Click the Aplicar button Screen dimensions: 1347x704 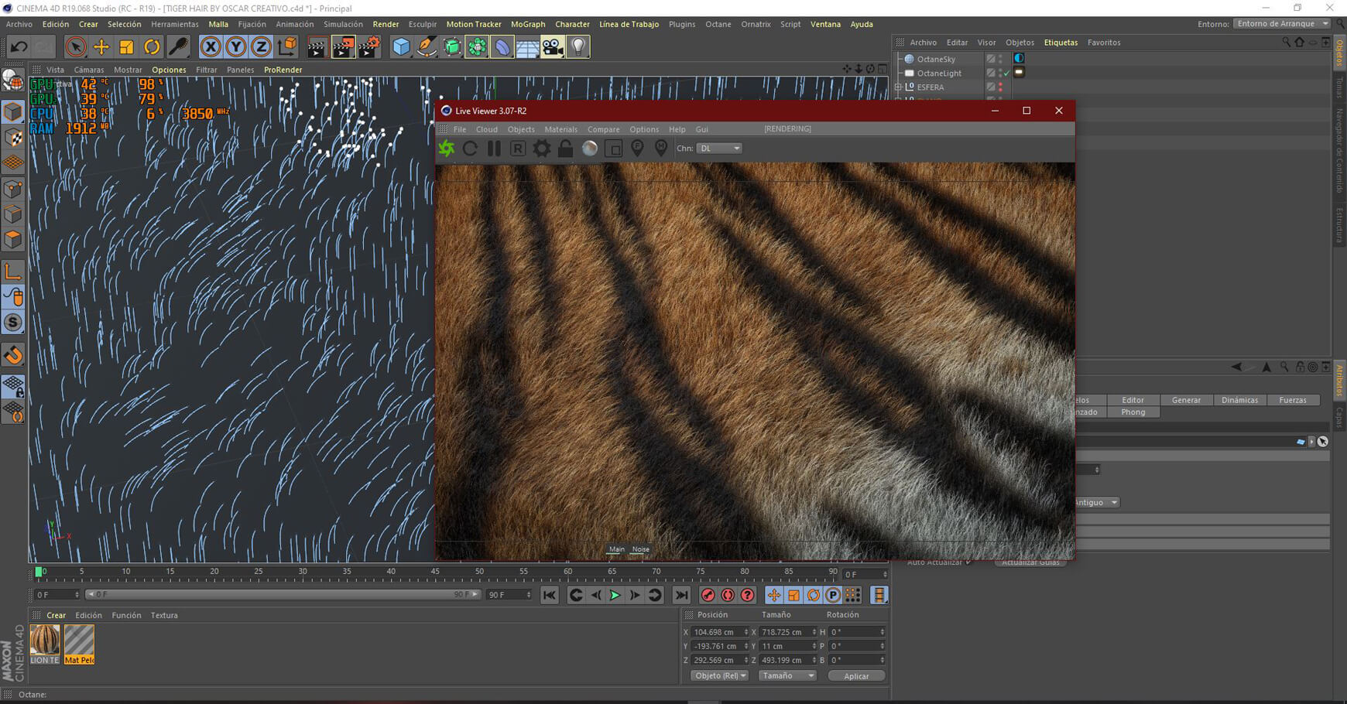tap(856, 676)
